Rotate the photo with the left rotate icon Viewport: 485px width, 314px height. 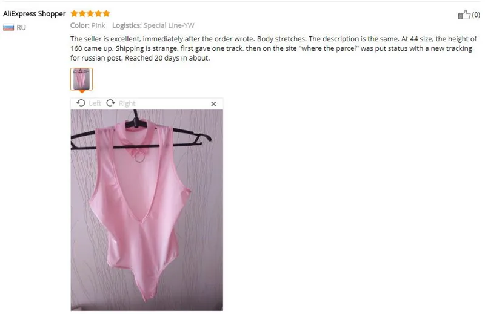[x=81, y=103]
